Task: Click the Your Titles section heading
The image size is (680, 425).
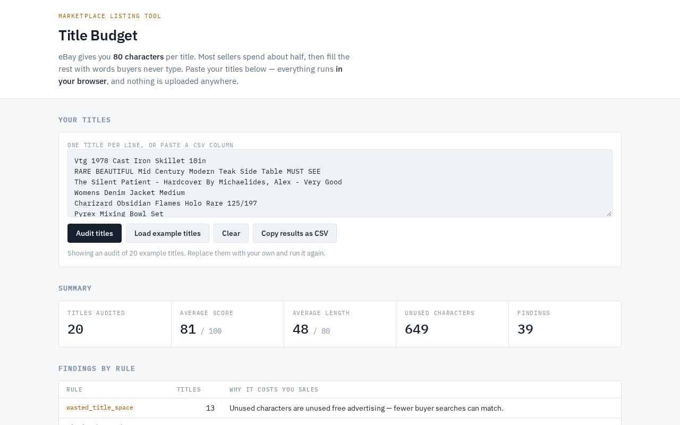Action: [84, 120]
